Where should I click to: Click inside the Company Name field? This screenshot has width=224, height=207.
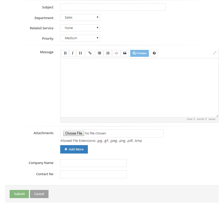(x=93, y=163)
